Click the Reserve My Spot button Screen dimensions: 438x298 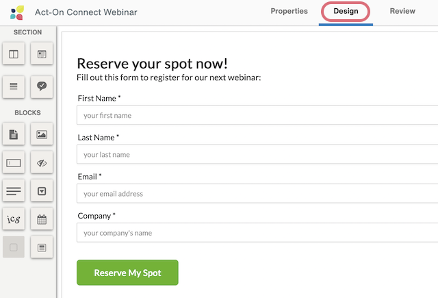[x=127, y=273]
